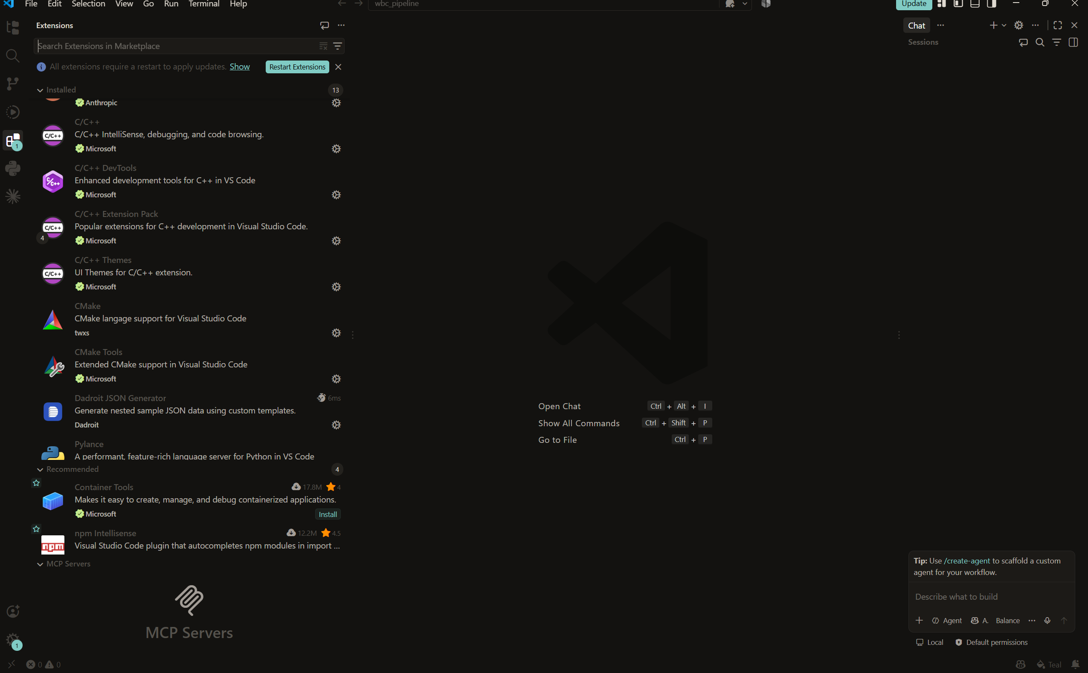Select the Teal color theme status item
Image resolution: width=1088 pixels, height=673 pixels.
1049,664
